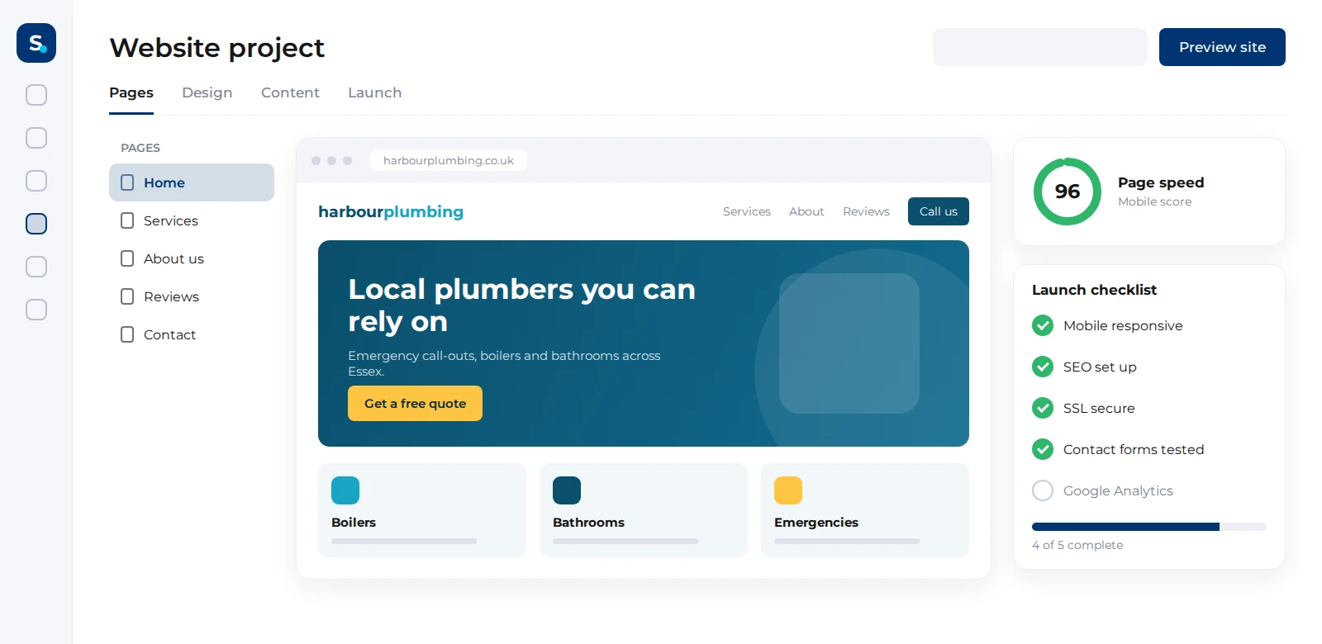Switch to the Pages tab

click(x=131, y=92)
